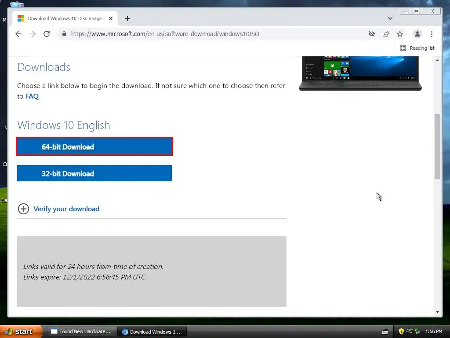
Task: Open the FAQ link
Action: 32,96
